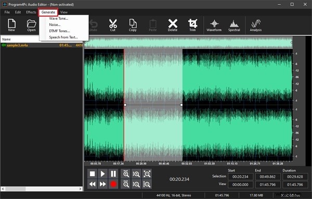Fast forward the audio

tap(102, 184)
